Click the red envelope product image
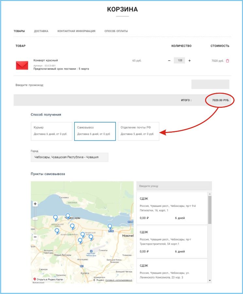 [22, 65]
